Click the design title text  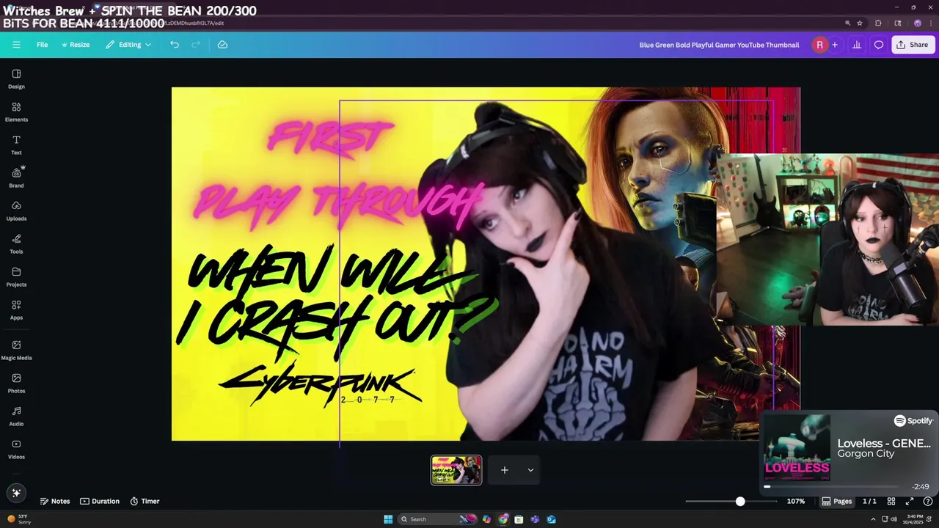(719, 45)
